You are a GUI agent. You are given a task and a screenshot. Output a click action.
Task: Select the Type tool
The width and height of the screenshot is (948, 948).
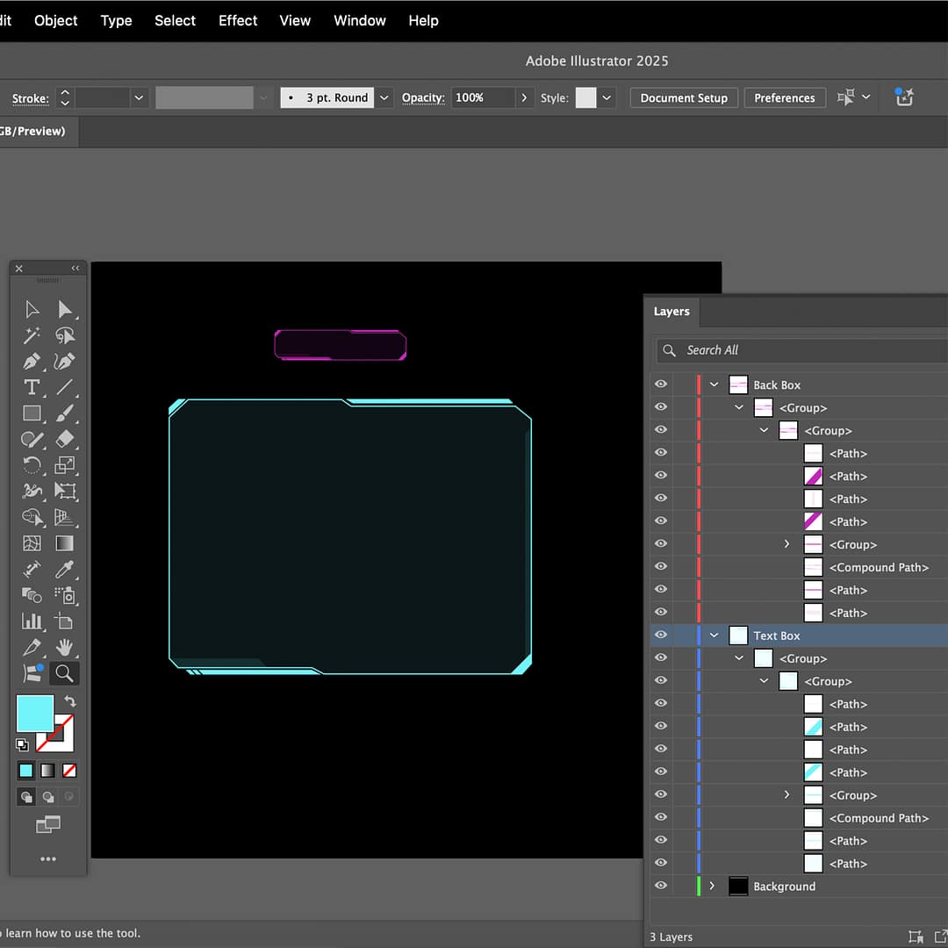pyautogui.click(x=32, y=387)
